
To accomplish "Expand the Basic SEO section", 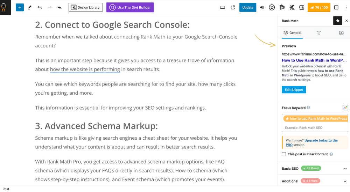I will click(314, 168).
